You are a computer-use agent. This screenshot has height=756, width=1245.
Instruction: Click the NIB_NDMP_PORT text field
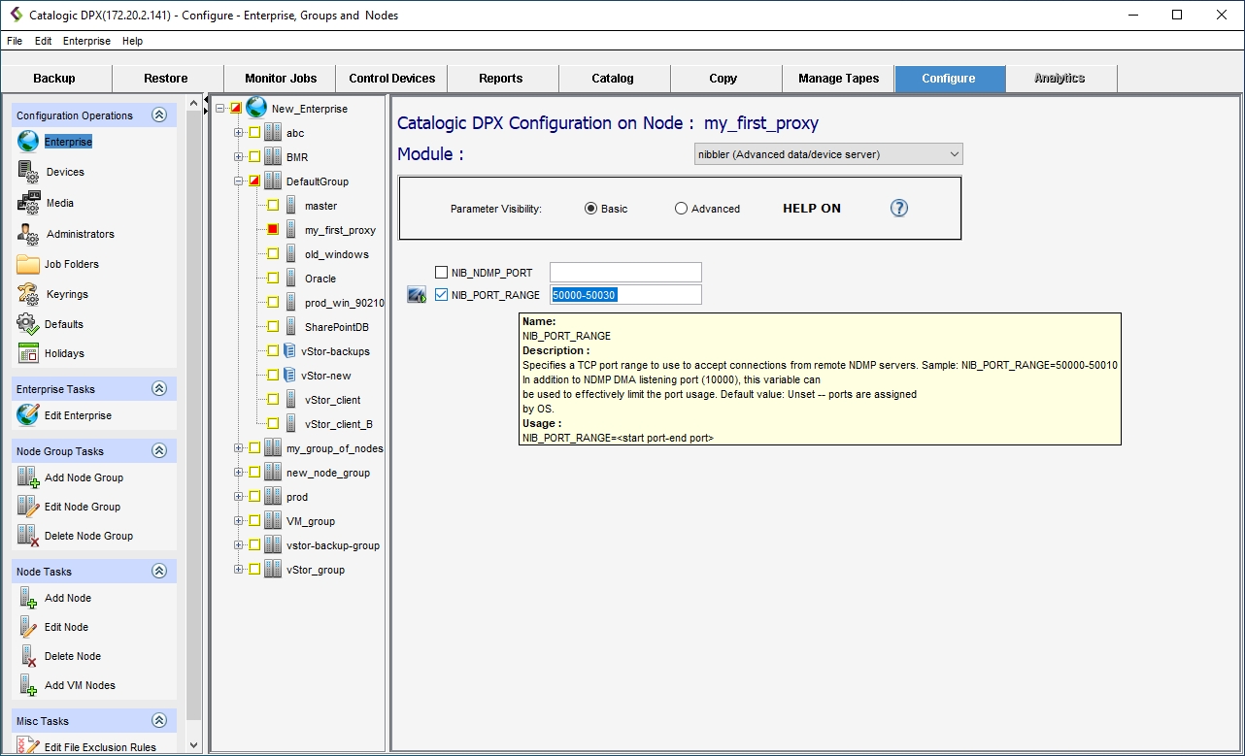click(624, 273)
